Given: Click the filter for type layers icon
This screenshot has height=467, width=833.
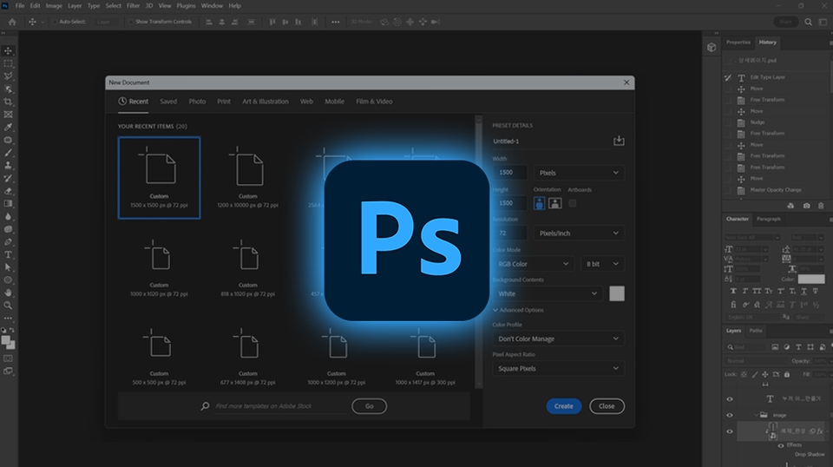Looking at the screenshot, I should click(x=798, y=347).
